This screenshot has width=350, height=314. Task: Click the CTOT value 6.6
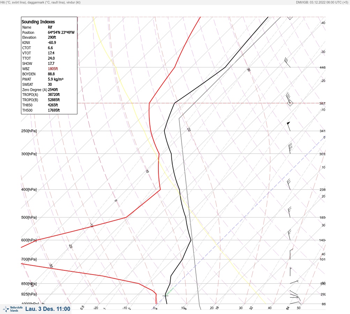[50, 48]
